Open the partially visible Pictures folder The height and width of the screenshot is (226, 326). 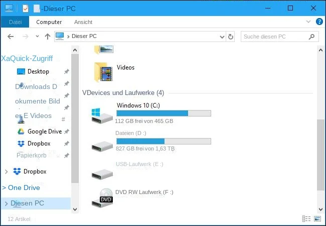pyautogui.click(x=104, y=49)
